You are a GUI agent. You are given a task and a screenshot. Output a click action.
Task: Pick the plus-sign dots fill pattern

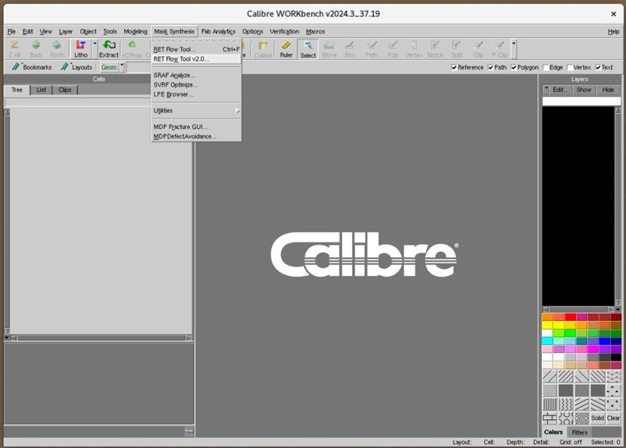(x=614, y=404)
